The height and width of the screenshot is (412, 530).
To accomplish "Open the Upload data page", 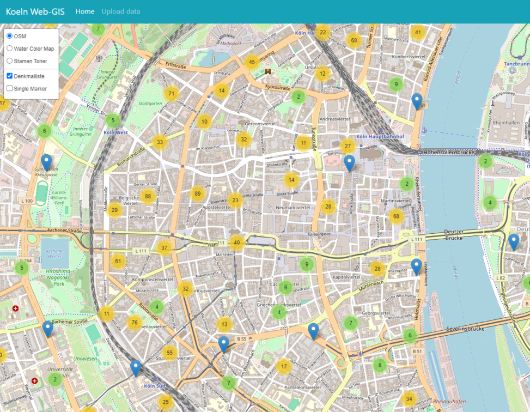I will point(120,11).
